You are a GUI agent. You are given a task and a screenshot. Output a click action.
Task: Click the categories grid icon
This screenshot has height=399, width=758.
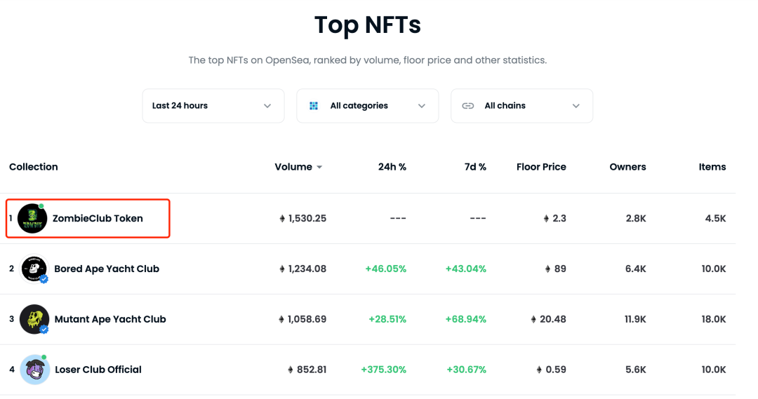pos(314,106)
